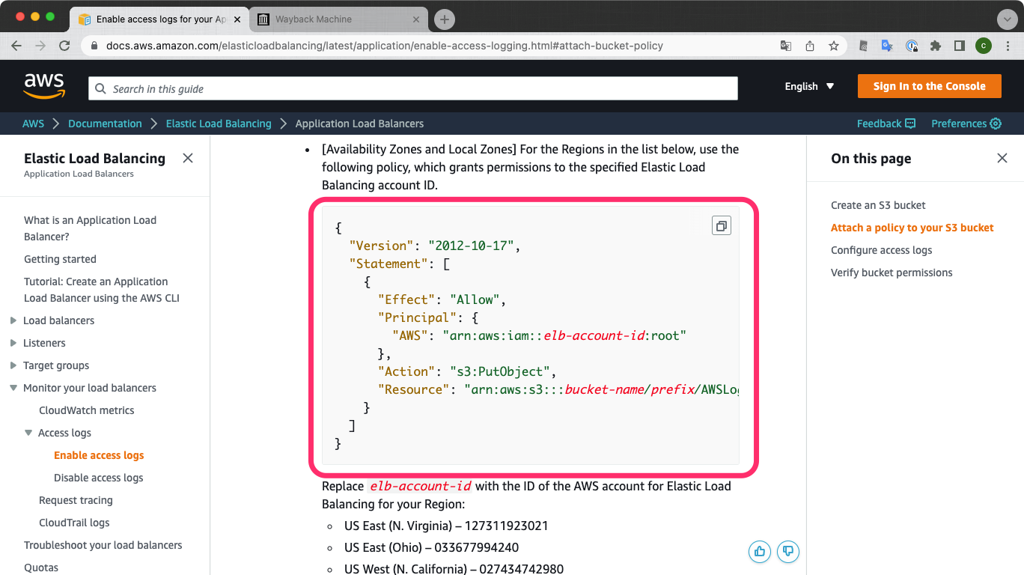Bookmark the page with the star icon

click(833, 46)
